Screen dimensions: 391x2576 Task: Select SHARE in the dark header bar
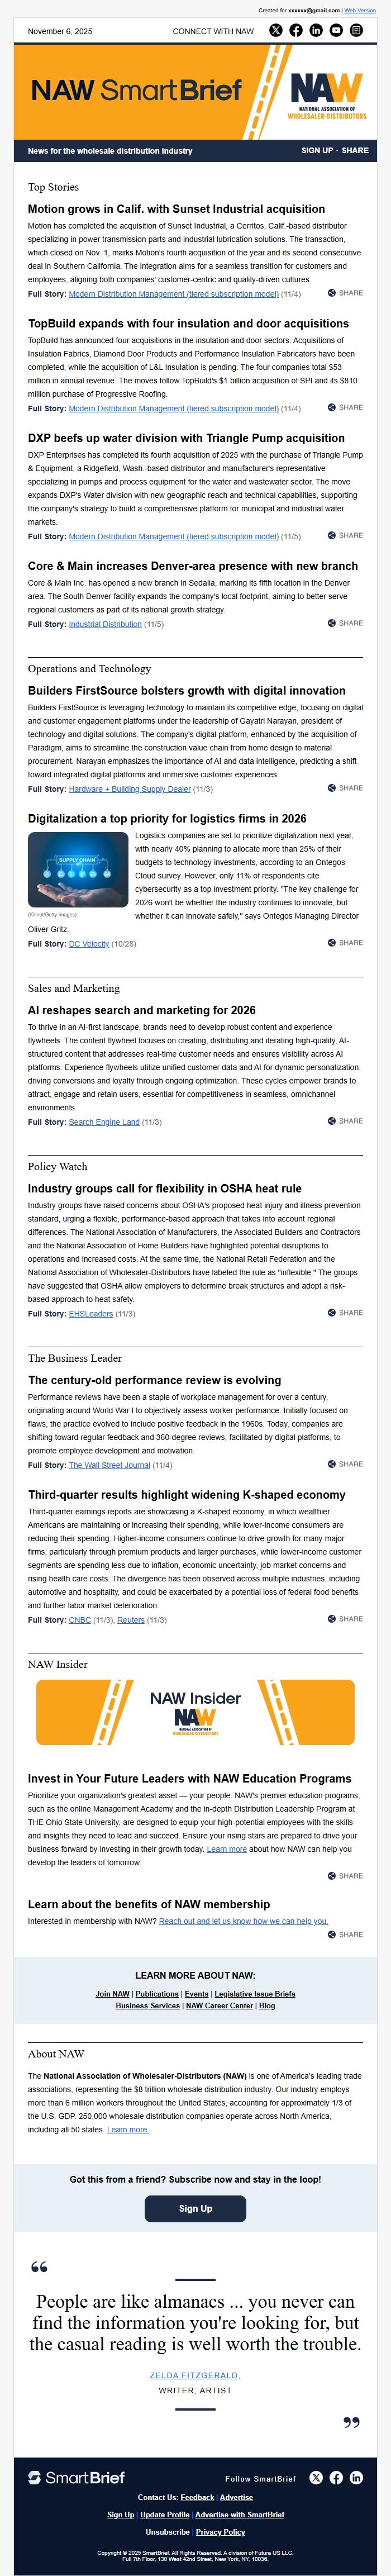355,150
